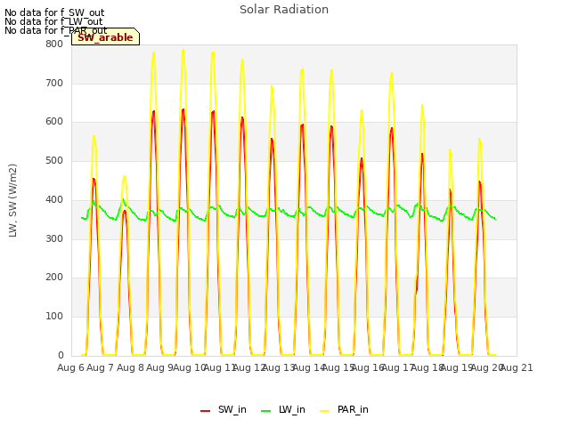Click the Aug 8 x-axis label
570x427 pixels.
[130, 367]
